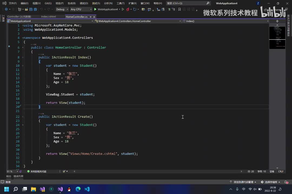Navigate backward with the toolbar back arrow
This screenshot has width=292, height=194.
click(x=6, y=9)
